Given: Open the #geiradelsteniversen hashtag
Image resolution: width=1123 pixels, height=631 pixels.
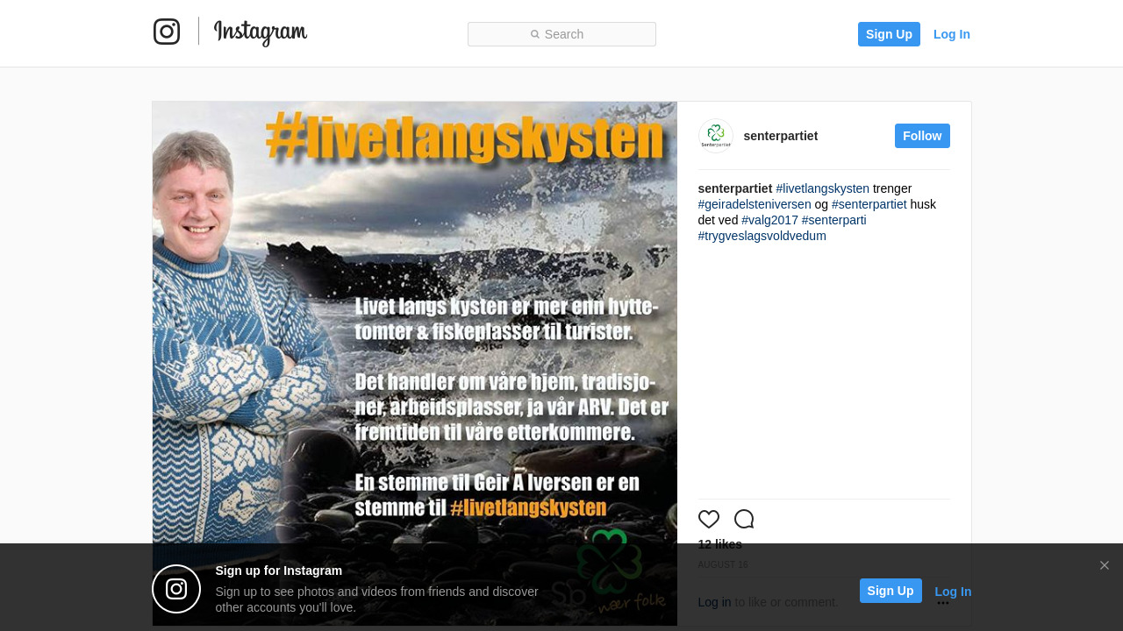Looking at the screenshot, I should click(755, 204).
